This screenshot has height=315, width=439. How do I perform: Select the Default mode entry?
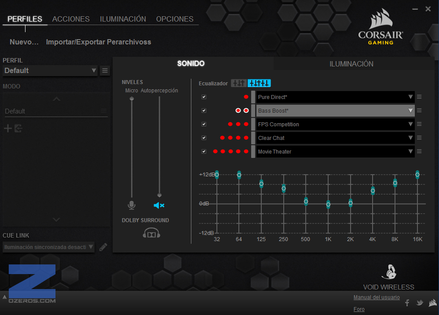(56, 111)
